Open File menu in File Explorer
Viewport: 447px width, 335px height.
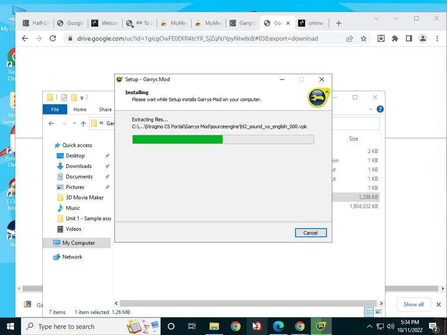tap(55, 109)
